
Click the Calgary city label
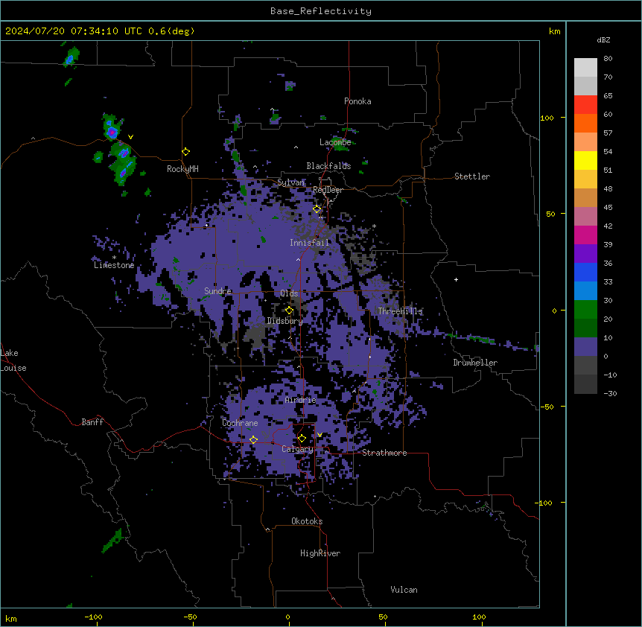(297, 449)
